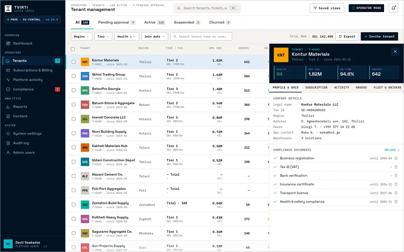
Task: Switch to Pending approval tab
Action: pos(116,23)
